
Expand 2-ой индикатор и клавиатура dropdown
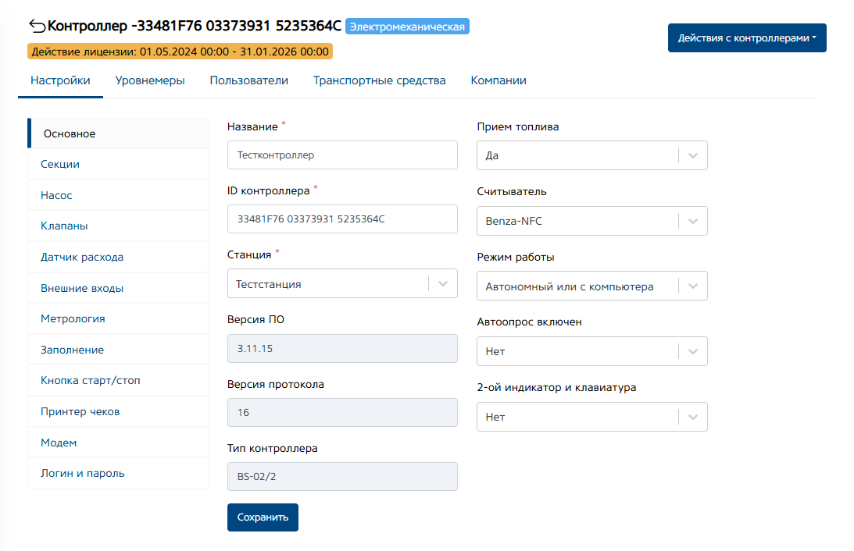click(x=693, y=417)
